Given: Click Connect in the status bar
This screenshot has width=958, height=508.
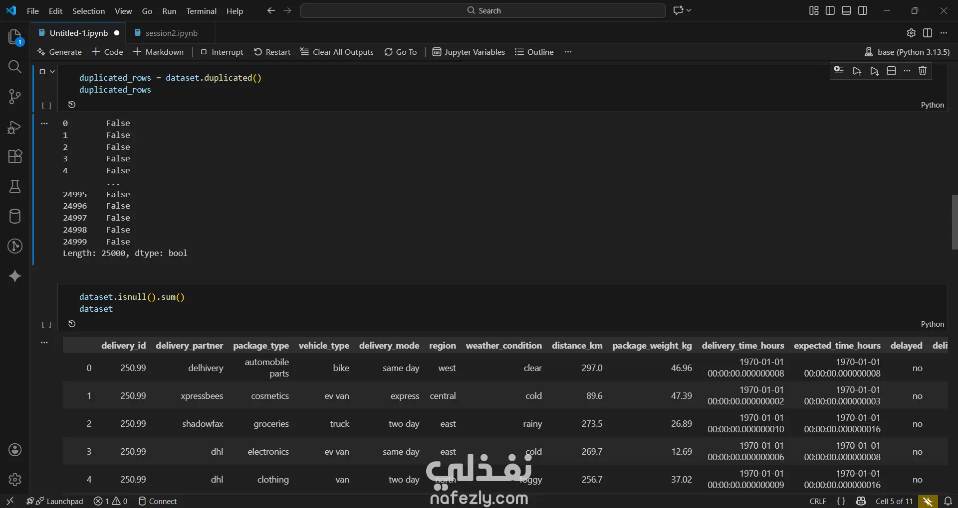Looking at the screenshot, I should coord(158,501).
